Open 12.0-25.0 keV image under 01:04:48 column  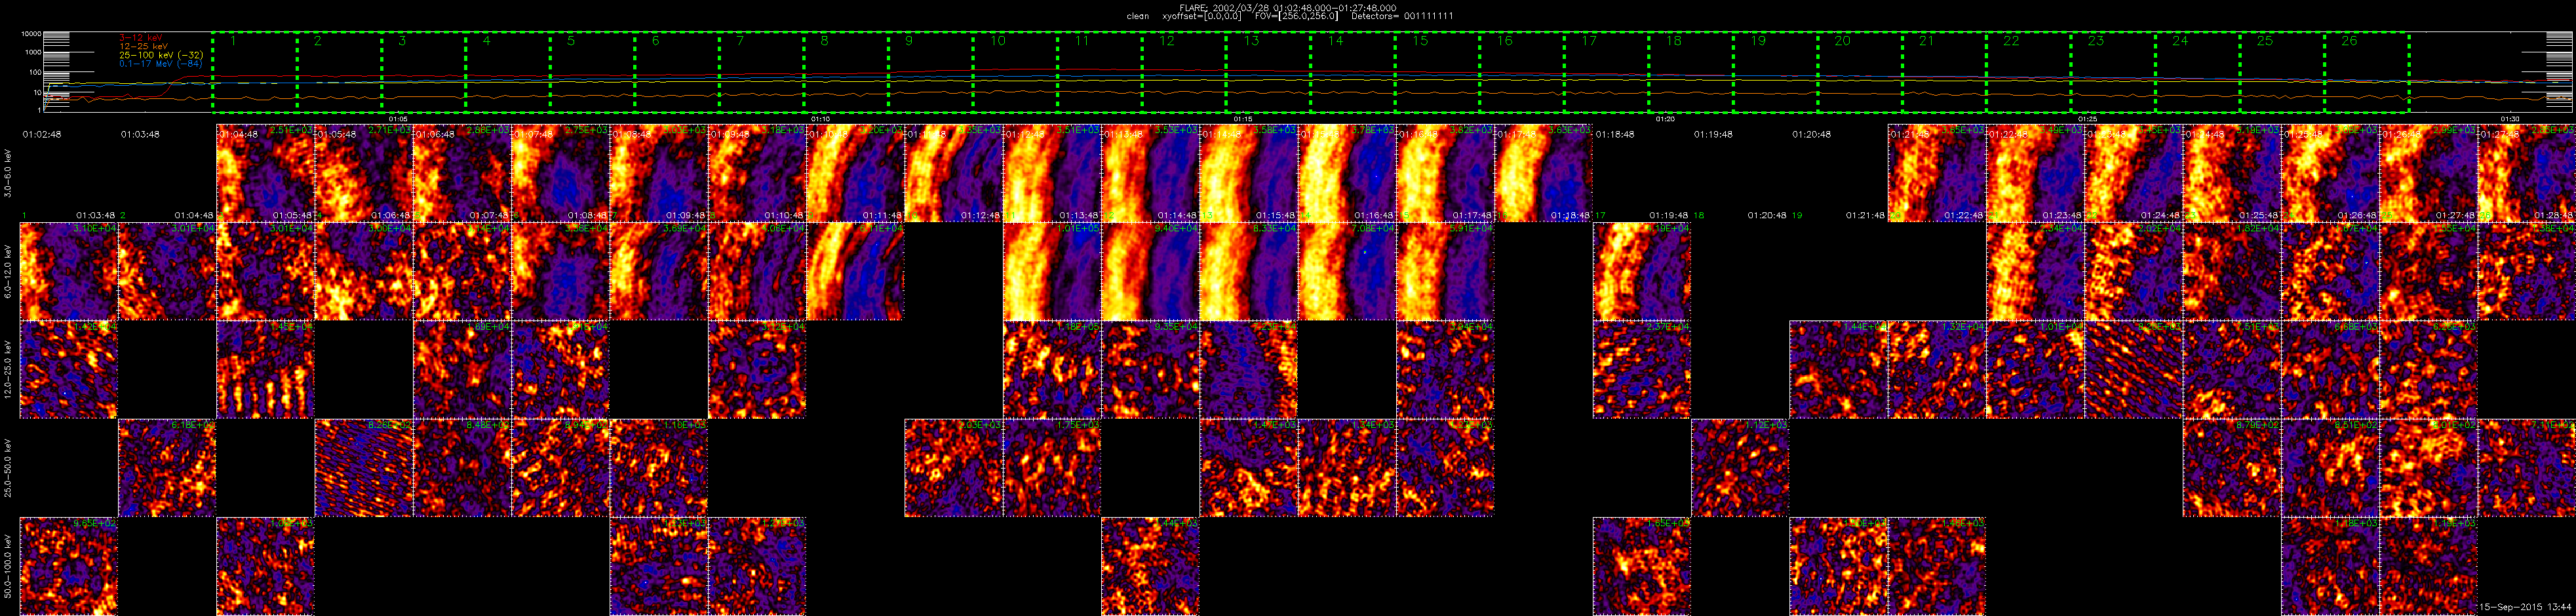[266, 370]
